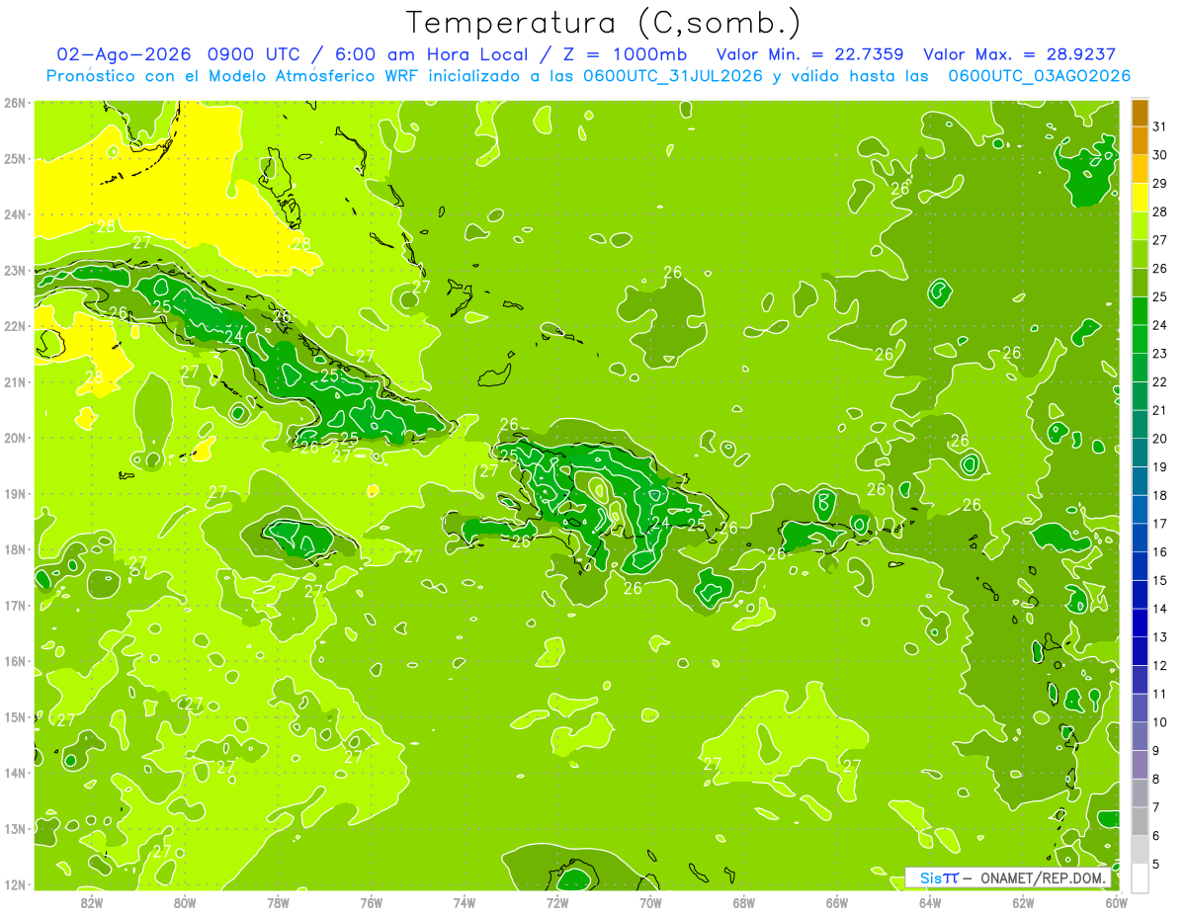Click the blue legend swatch between 14 and 15

[x=1140, y=595]
